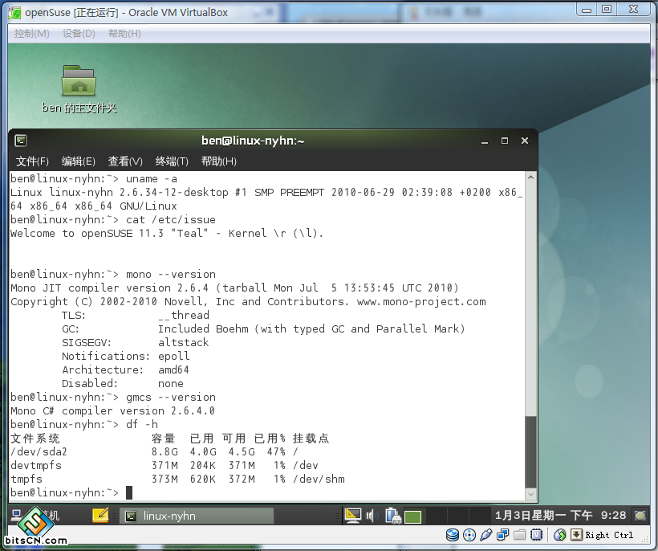Open terminal 文件(F) menu
Screen dimensions: 658x551
point(32,161)
